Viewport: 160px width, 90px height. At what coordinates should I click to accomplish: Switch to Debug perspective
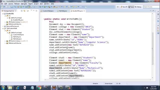point(138,7)
